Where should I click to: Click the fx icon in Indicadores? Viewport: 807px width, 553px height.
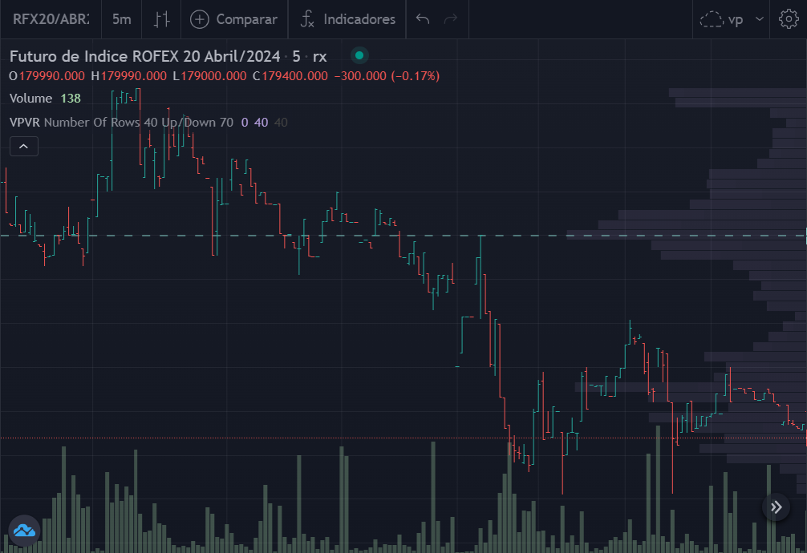[307, 19]
